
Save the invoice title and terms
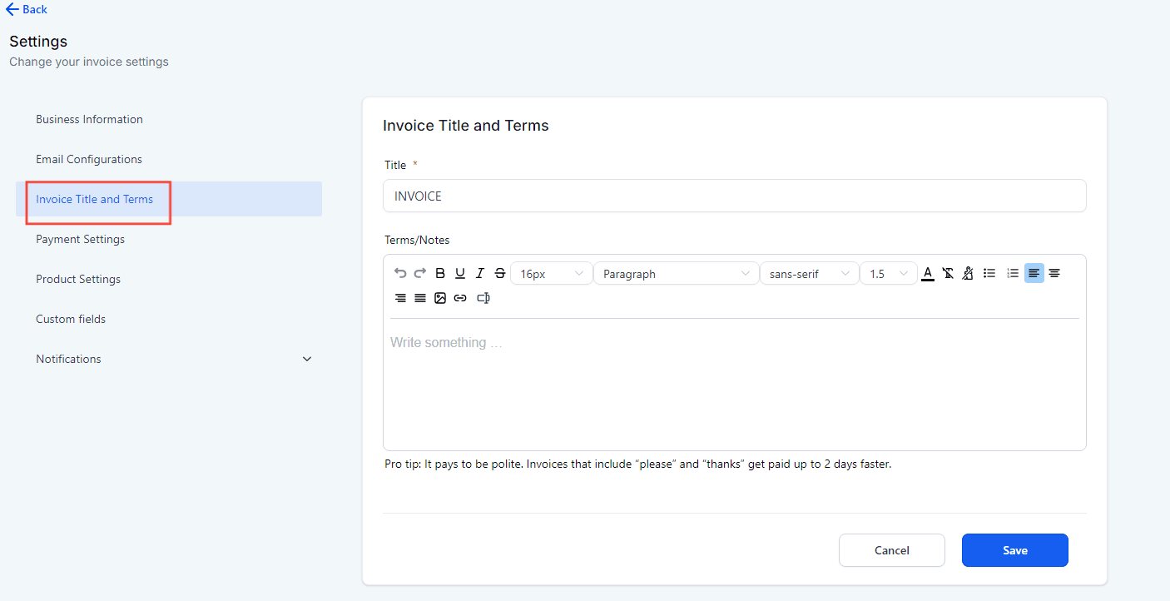(x=1014, y=550)
